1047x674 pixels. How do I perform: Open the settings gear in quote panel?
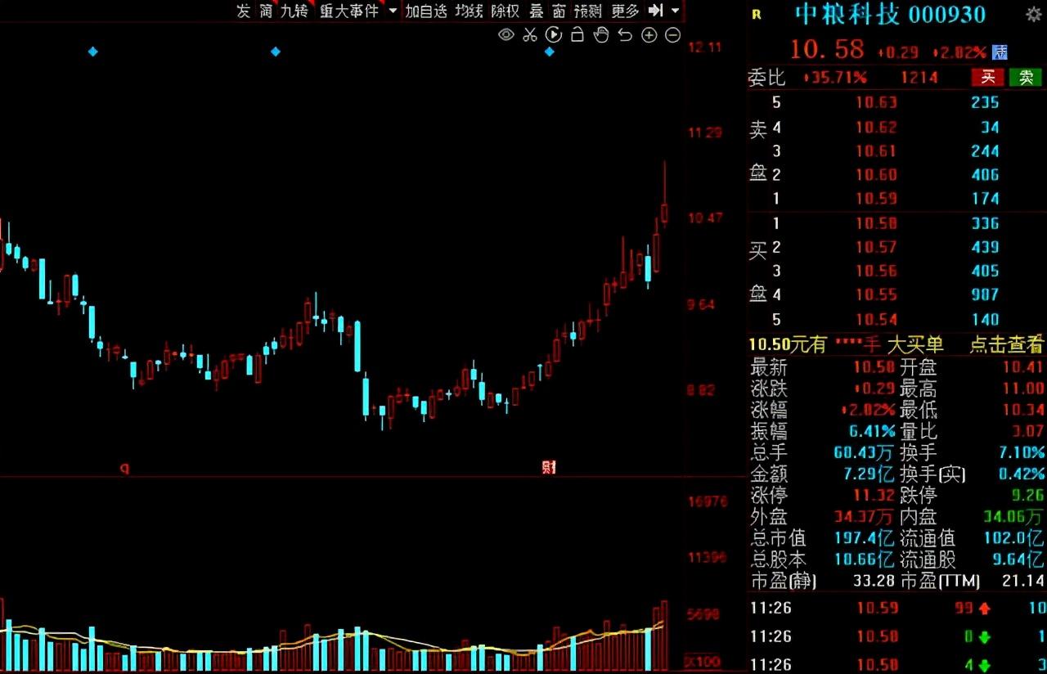coord(1034,14)
